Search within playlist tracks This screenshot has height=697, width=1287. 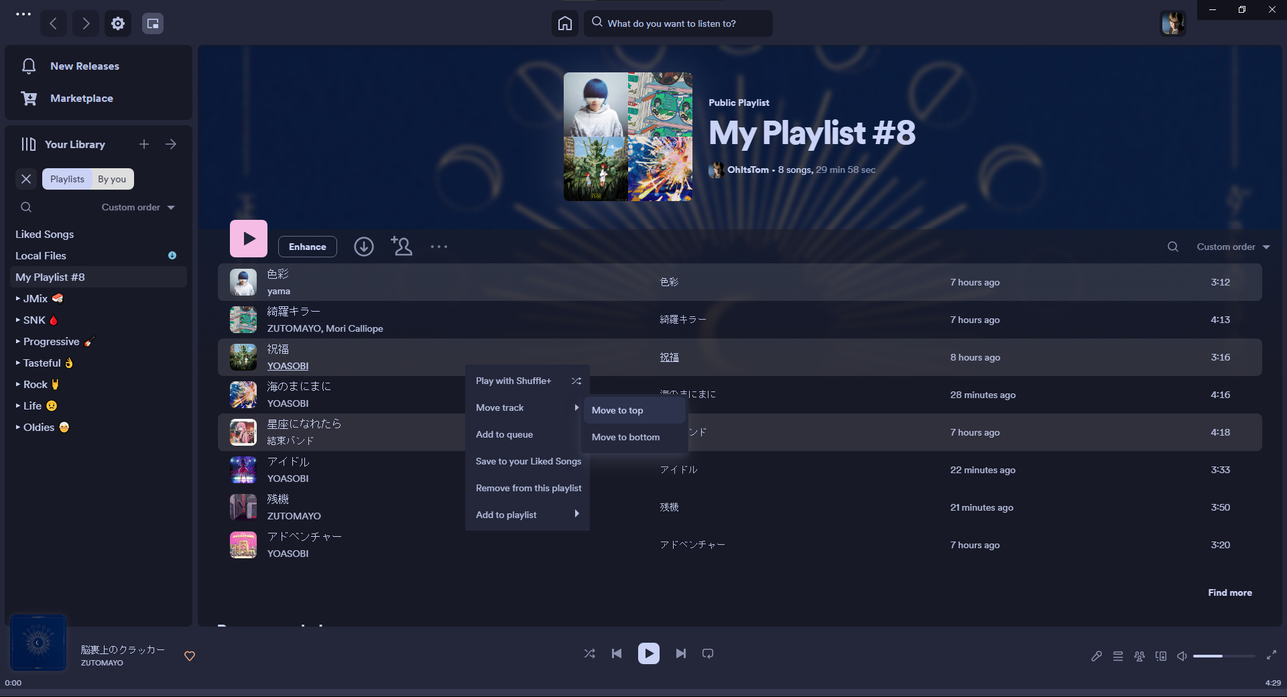pyautogui.click(x=1173, y=247)
